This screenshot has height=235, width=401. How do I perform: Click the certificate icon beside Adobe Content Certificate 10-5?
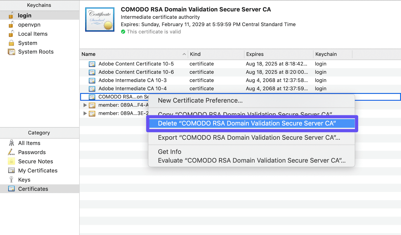(x=92, y=64)
